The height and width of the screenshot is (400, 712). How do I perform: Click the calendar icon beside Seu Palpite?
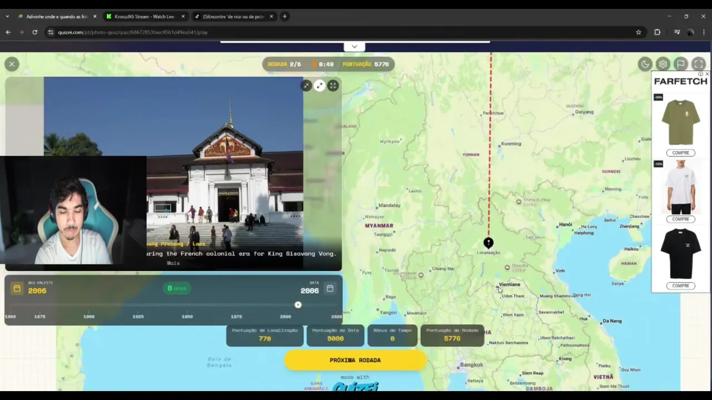click(17, 288)
